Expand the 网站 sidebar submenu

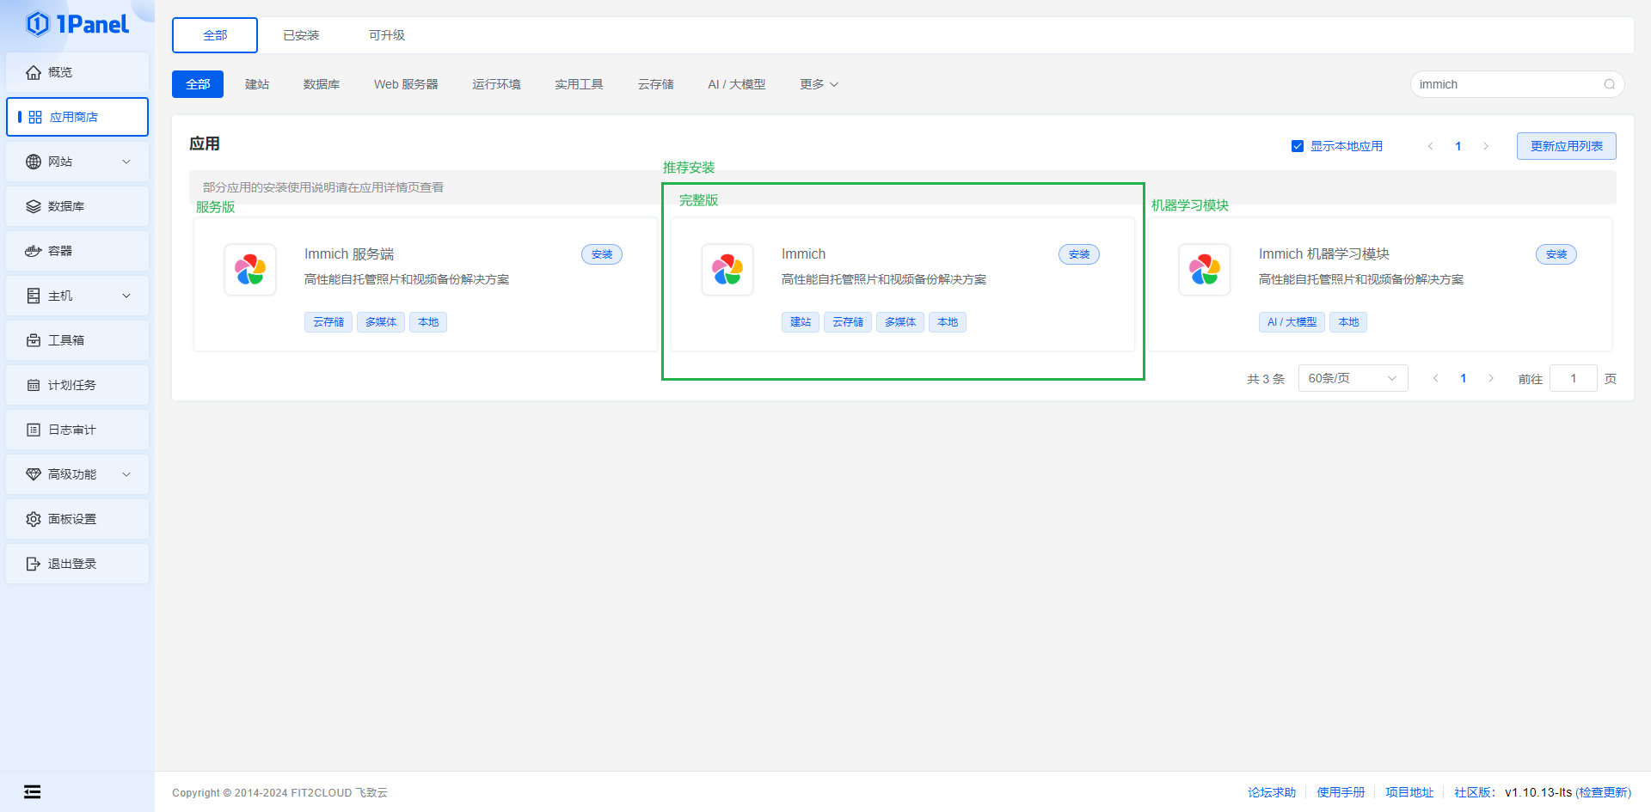[126, 162]
